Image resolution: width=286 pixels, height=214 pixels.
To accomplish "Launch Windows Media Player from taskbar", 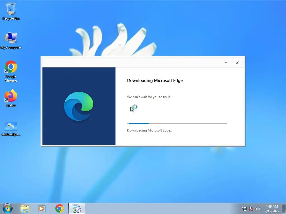I will (42, 208).
